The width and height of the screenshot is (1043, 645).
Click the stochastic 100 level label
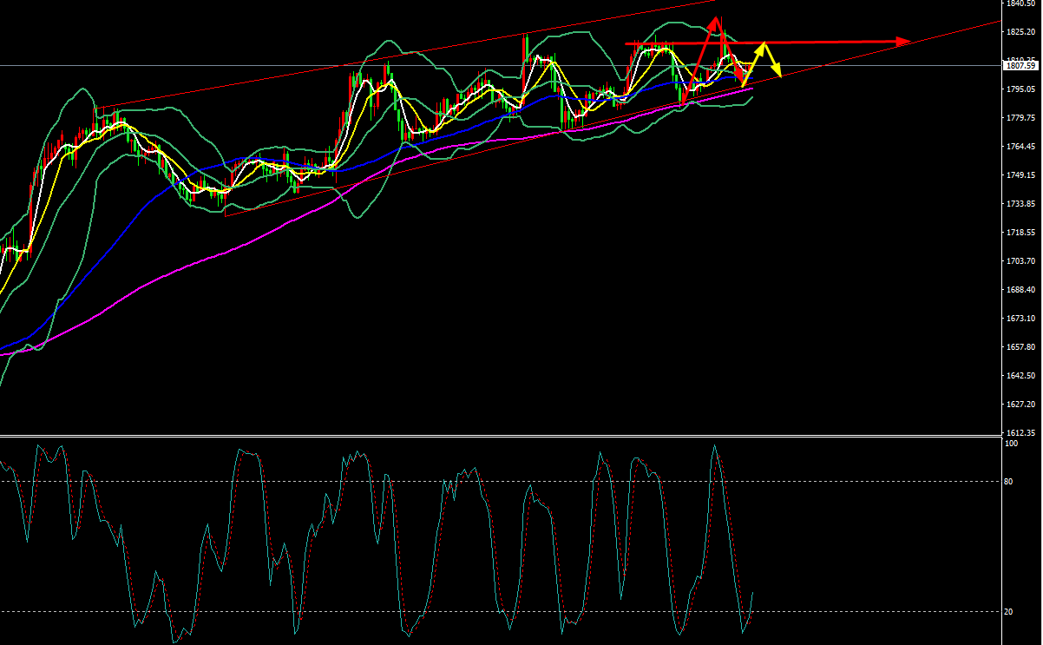tap(1010, 444)
